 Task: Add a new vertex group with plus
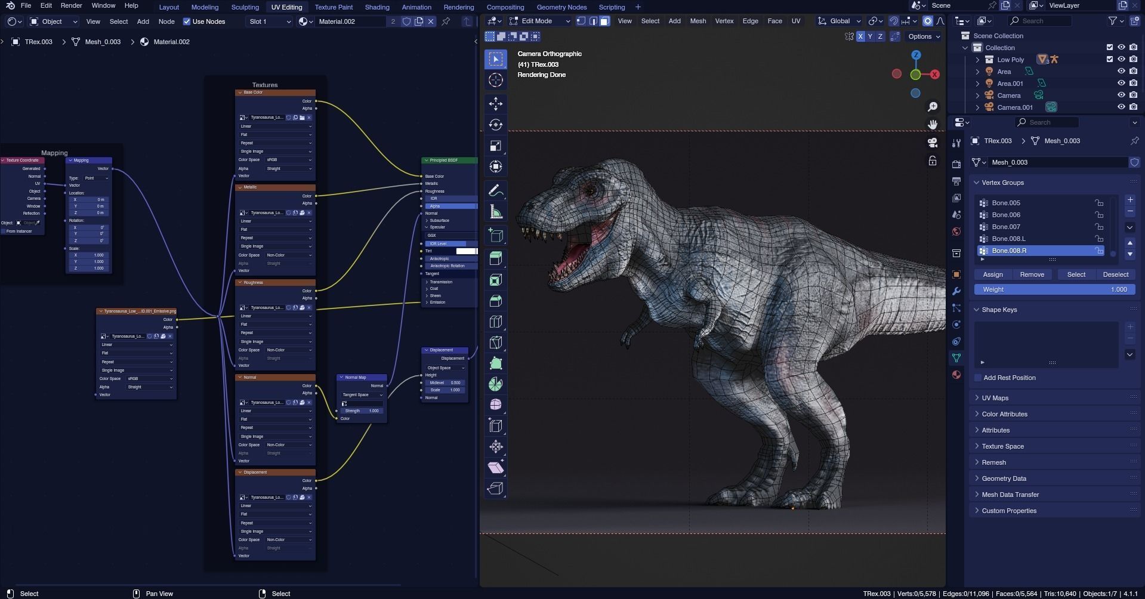[1129, 200]
